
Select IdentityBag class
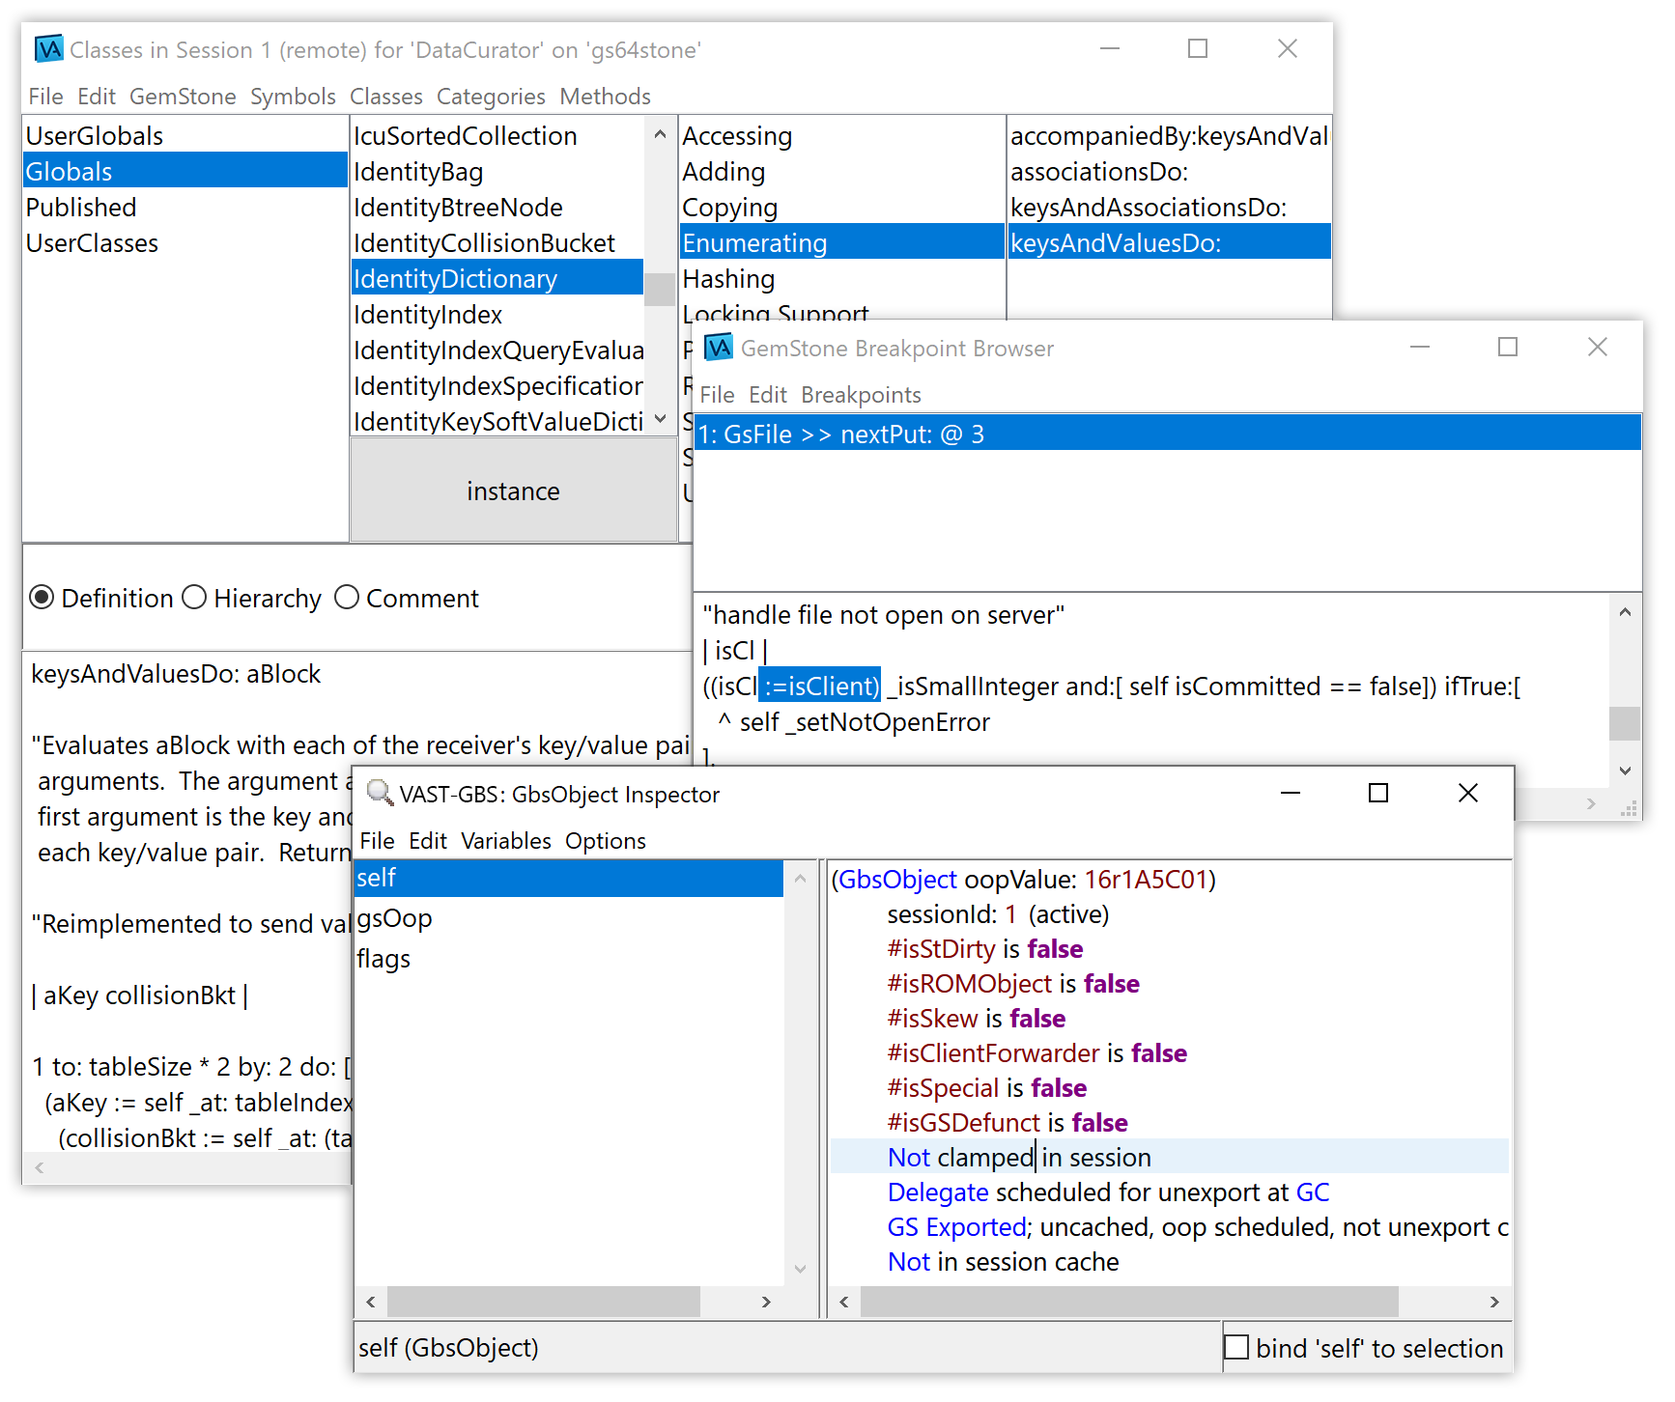coord(497,172)
